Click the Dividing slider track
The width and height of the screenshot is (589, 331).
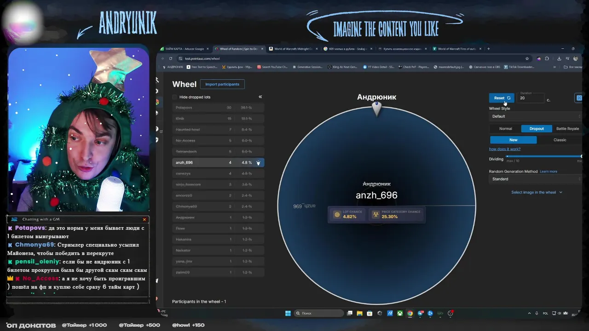point(544,157)
